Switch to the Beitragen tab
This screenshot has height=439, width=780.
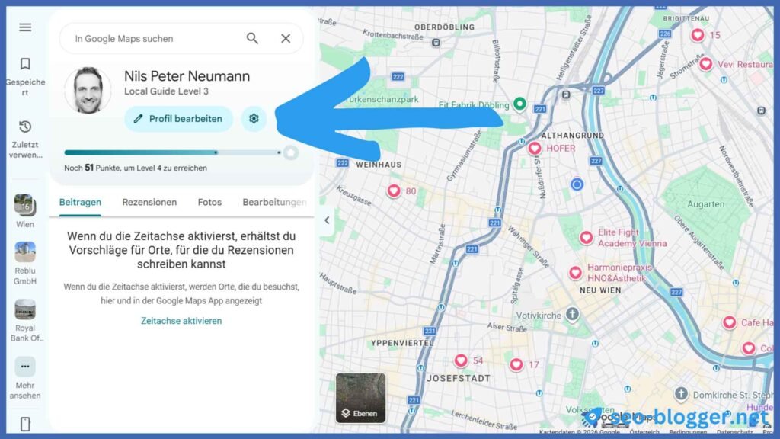click(80, 202)
